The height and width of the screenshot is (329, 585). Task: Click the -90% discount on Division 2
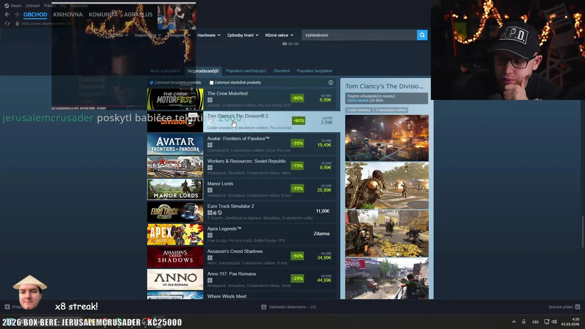click(x=298, y=121)
